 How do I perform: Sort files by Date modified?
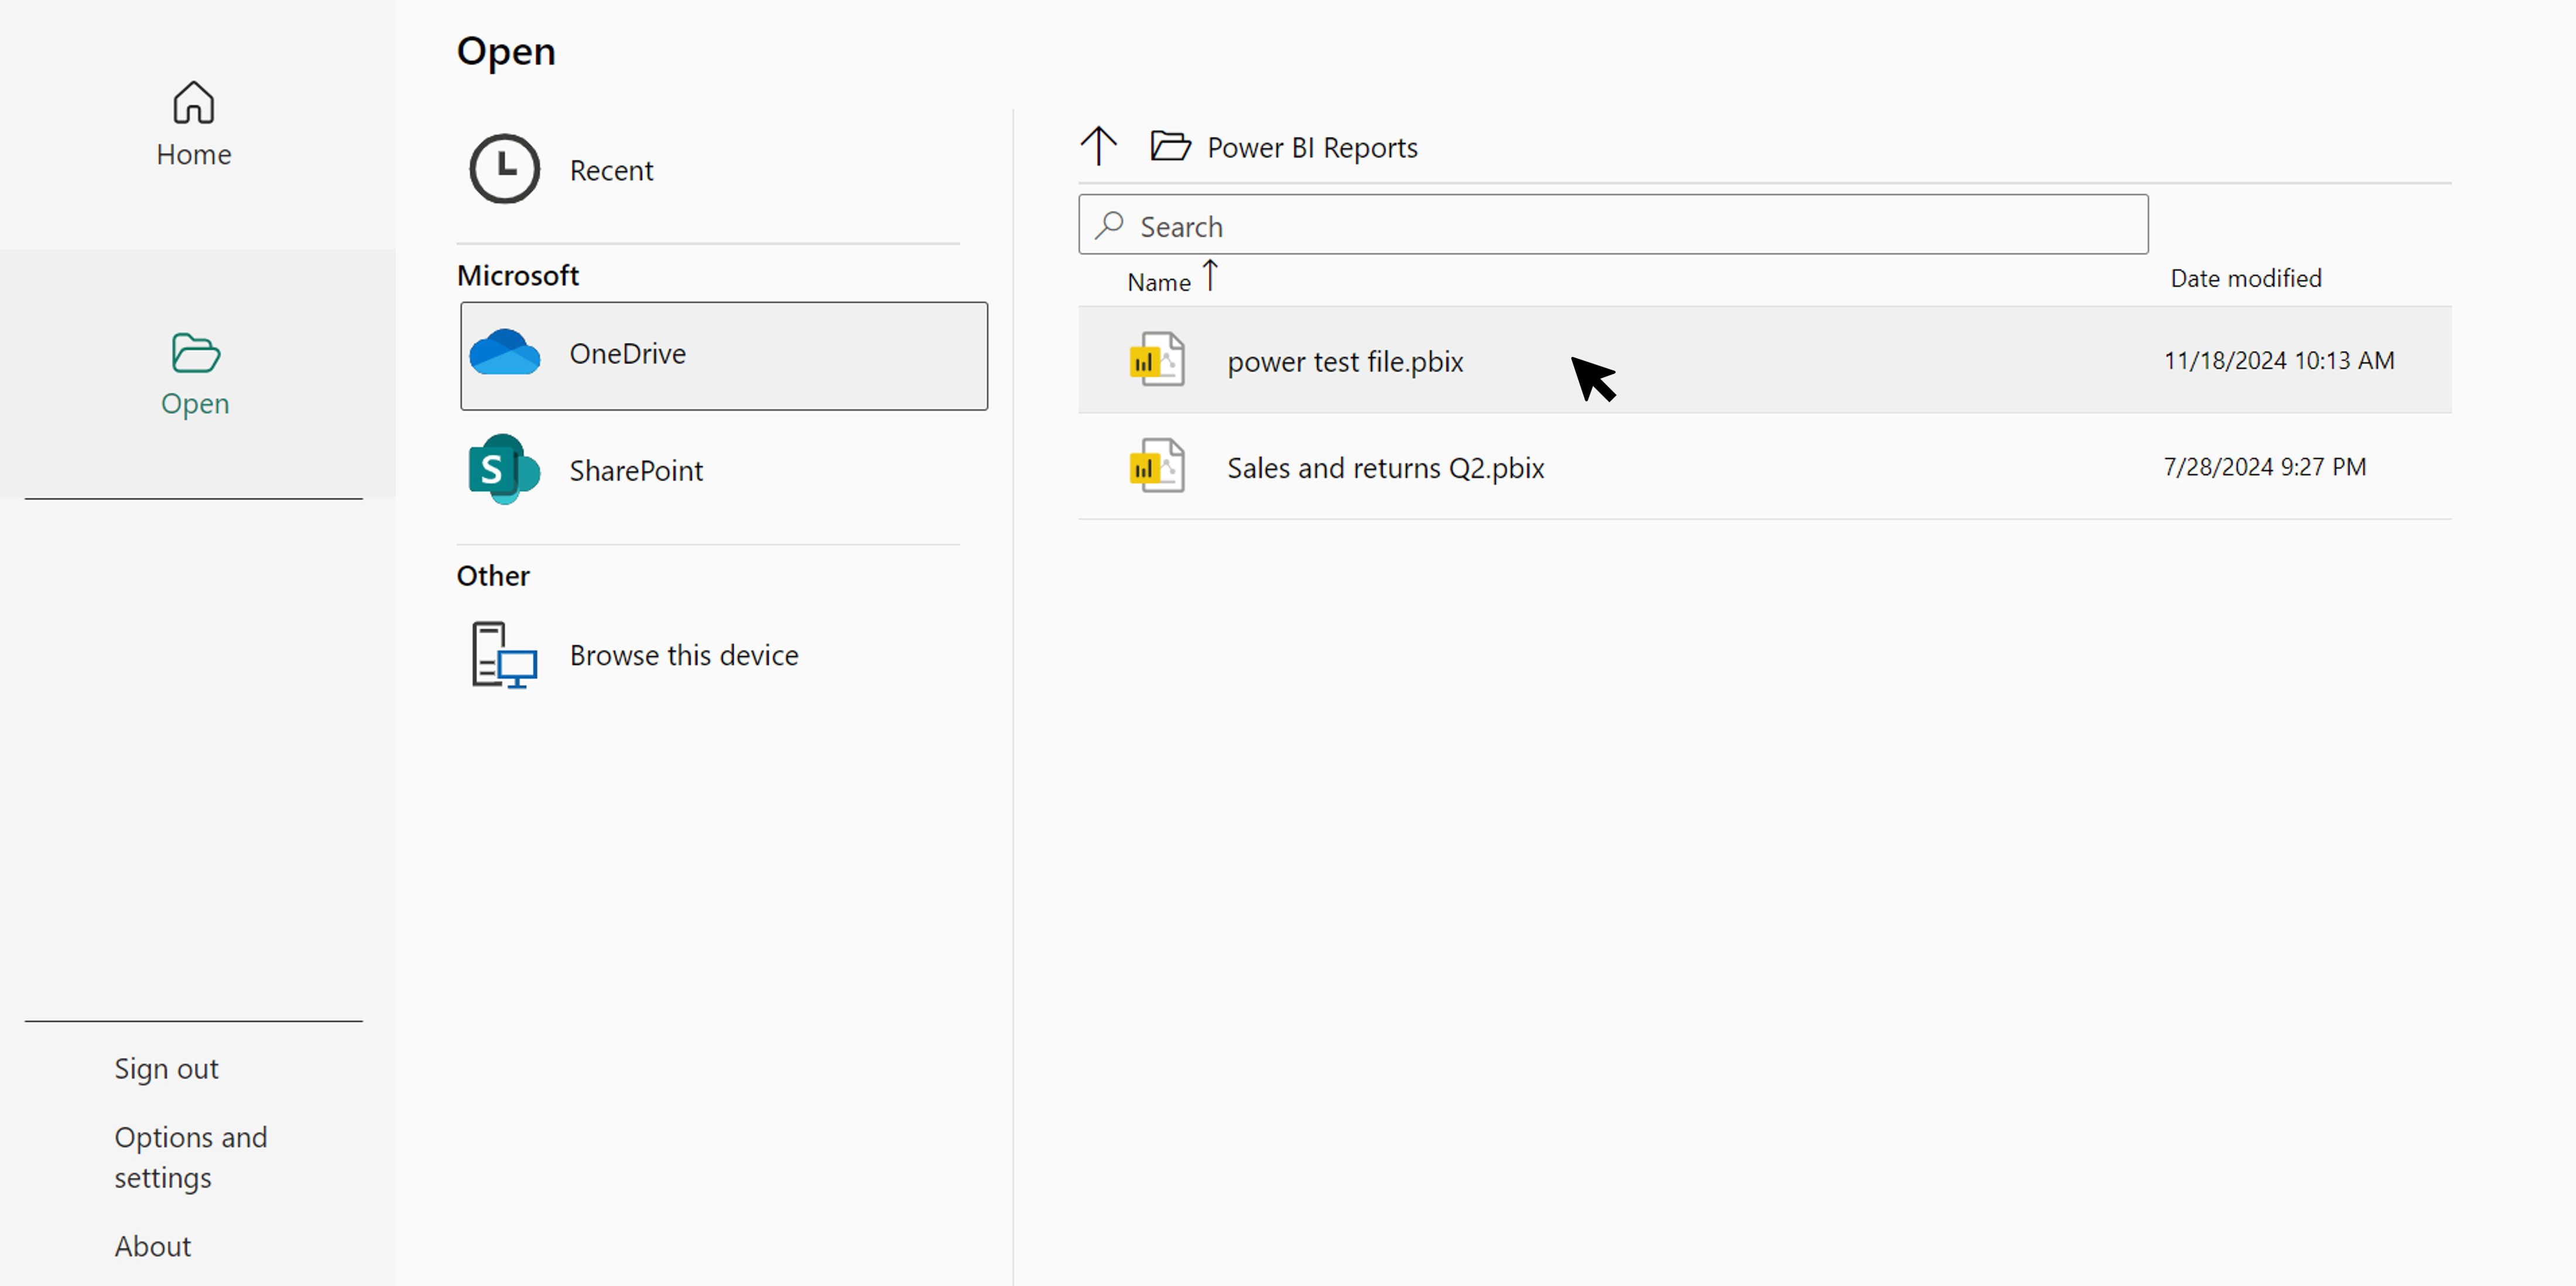pyautogui.click(x=2245, y=278)
